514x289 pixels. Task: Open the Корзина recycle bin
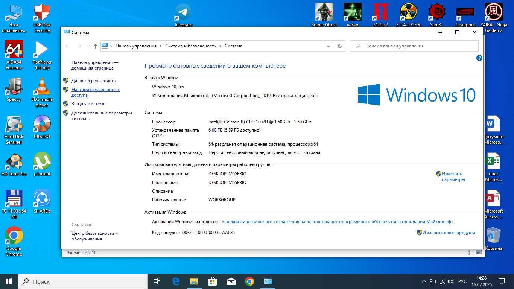[494, 239]
